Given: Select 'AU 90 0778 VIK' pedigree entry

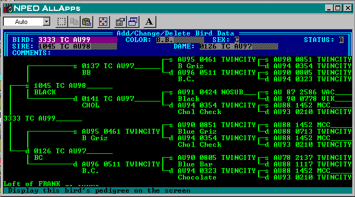Looking at the screenshot, I should (304, 99).
